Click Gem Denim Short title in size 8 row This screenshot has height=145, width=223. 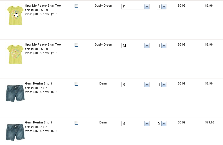(38, 122)
